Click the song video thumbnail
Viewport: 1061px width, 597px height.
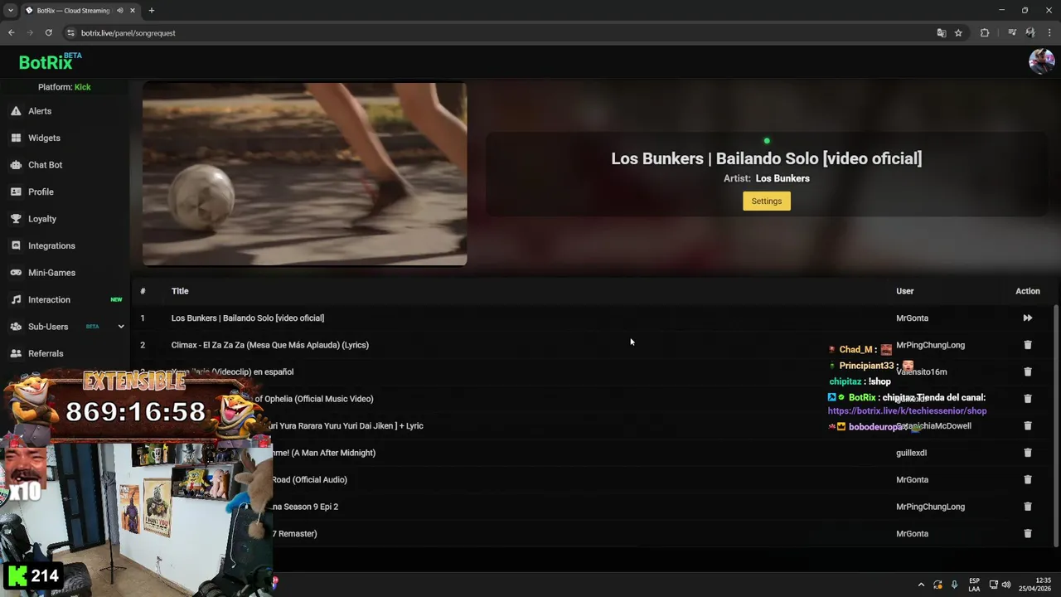pyautogui.click(x=304, y=174)
